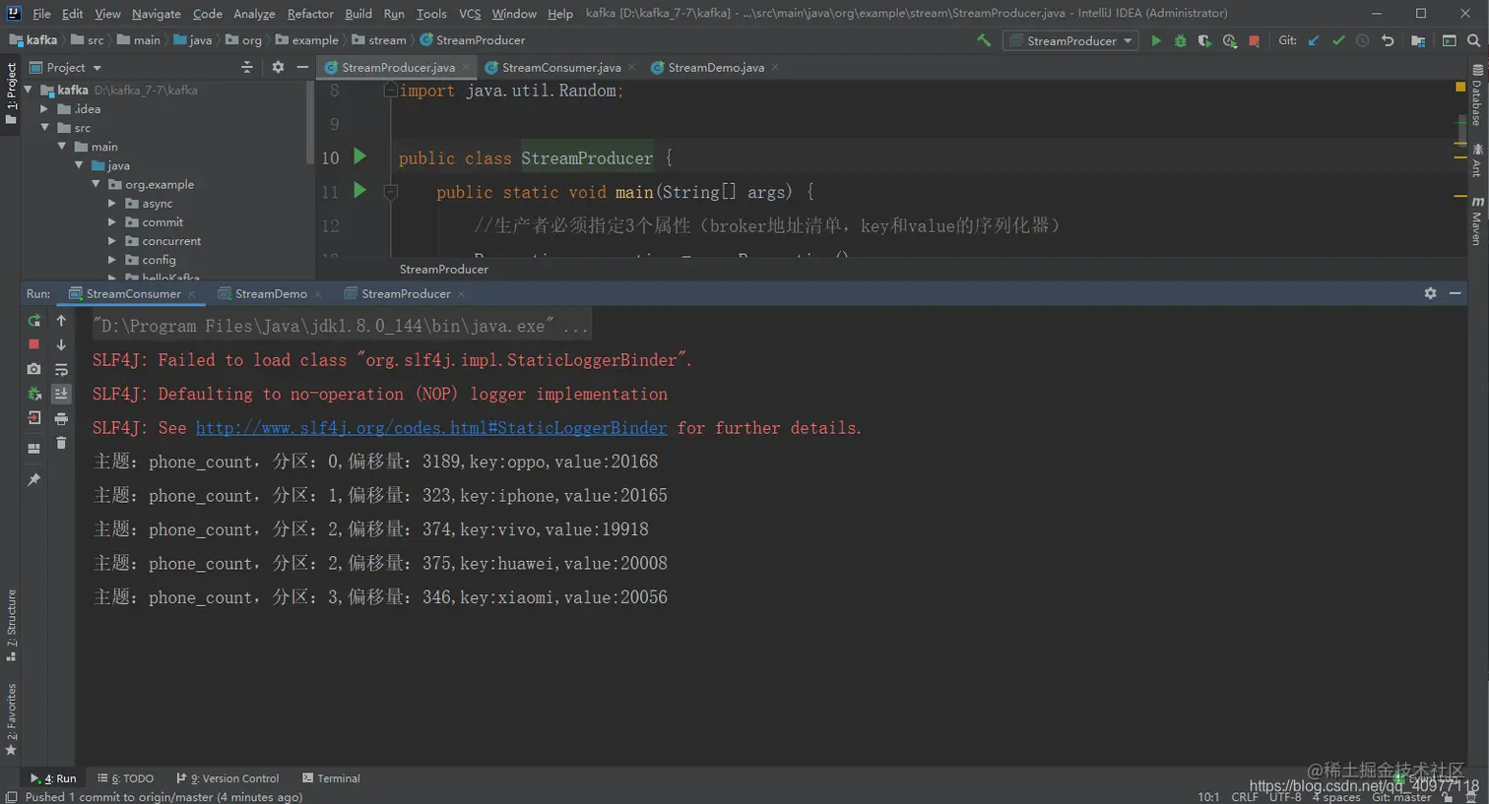This screenshot has height=804, width=1489.
Task: Click the Build project hammer icon
Action: pyautogui.click(x=984, y=40)
